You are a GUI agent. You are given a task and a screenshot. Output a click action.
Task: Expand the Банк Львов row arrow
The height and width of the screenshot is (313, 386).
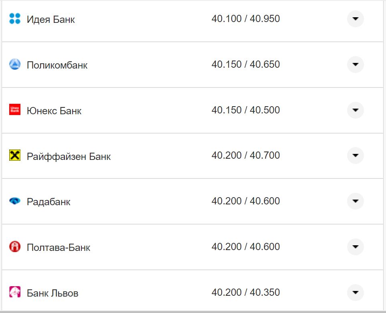coord(355,293)
